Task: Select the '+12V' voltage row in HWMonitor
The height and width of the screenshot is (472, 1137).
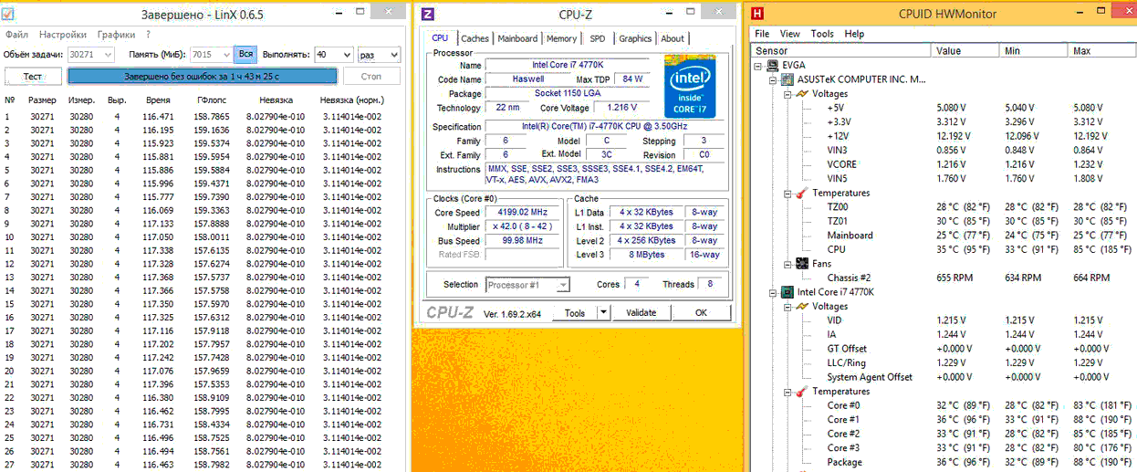Action: (x=944, y=136)
